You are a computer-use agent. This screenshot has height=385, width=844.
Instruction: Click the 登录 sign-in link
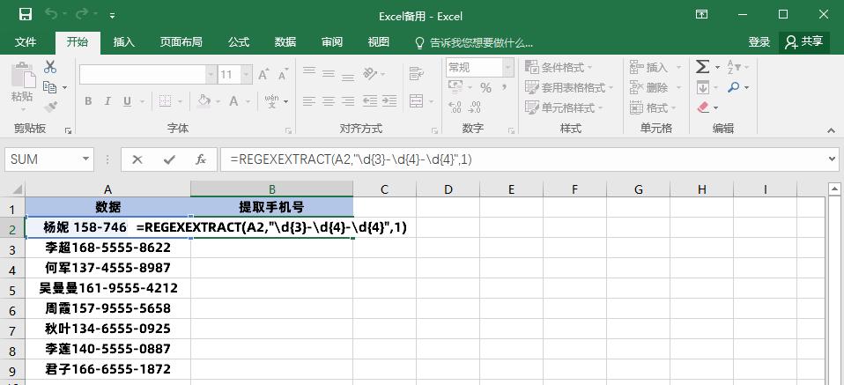point(759,42)
